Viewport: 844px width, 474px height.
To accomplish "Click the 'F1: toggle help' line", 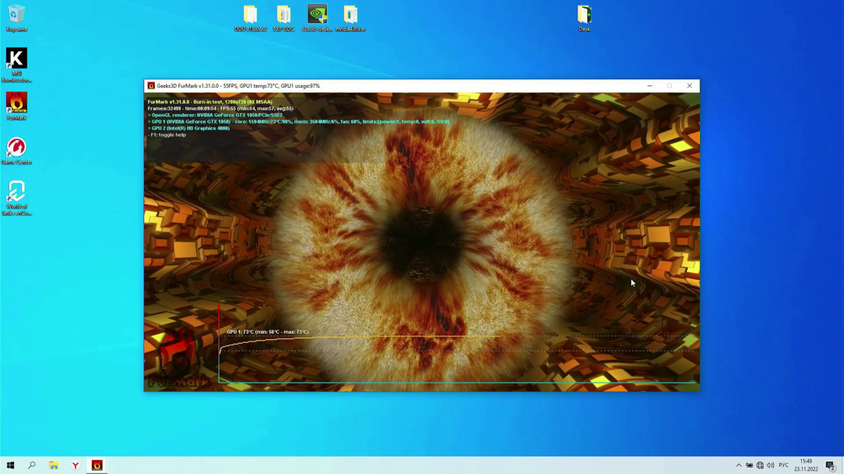I will [x=167, y=135].
